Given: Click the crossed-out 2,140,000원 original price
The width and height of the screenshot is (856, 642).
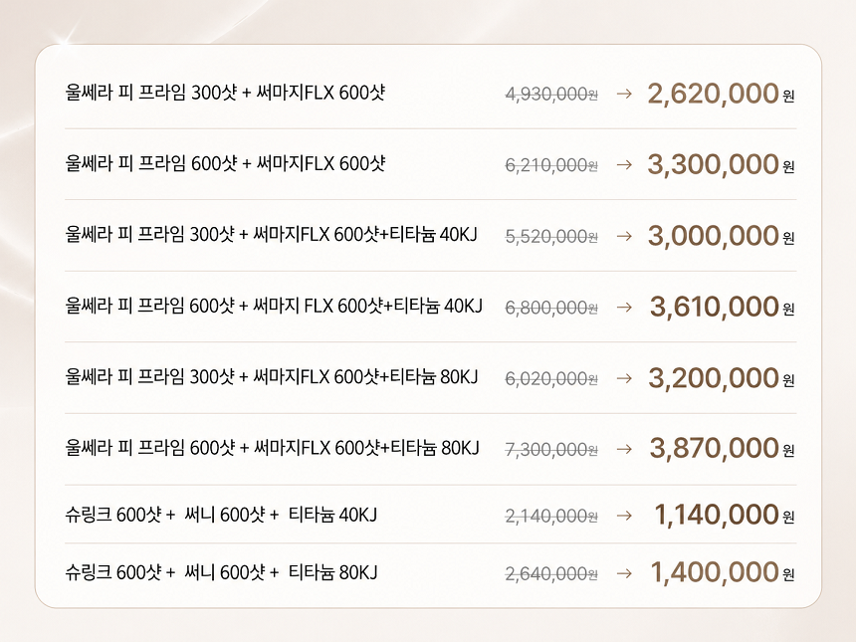Looking at the screenshot, I should (x=551, y=516).
